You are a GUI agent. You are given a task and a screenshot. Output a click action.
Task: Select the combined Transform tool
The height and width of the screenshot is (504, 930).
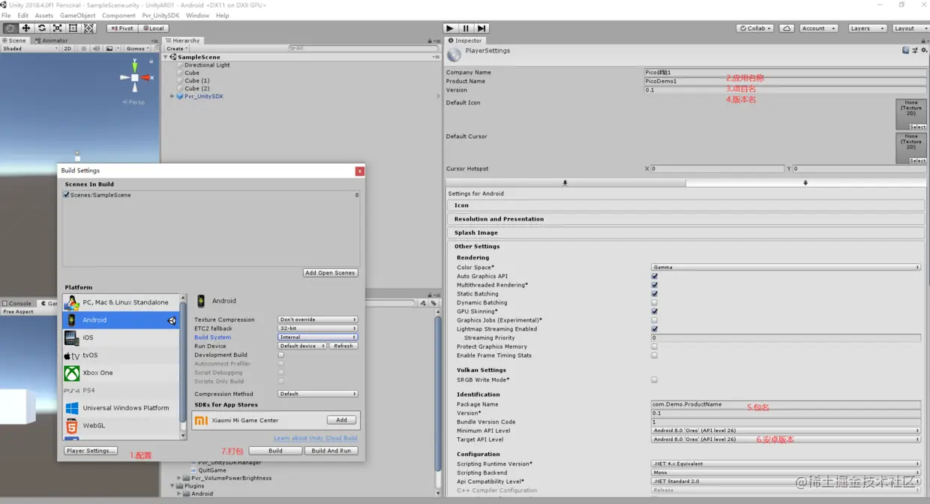pyautogui.click(x=88, y=28)
